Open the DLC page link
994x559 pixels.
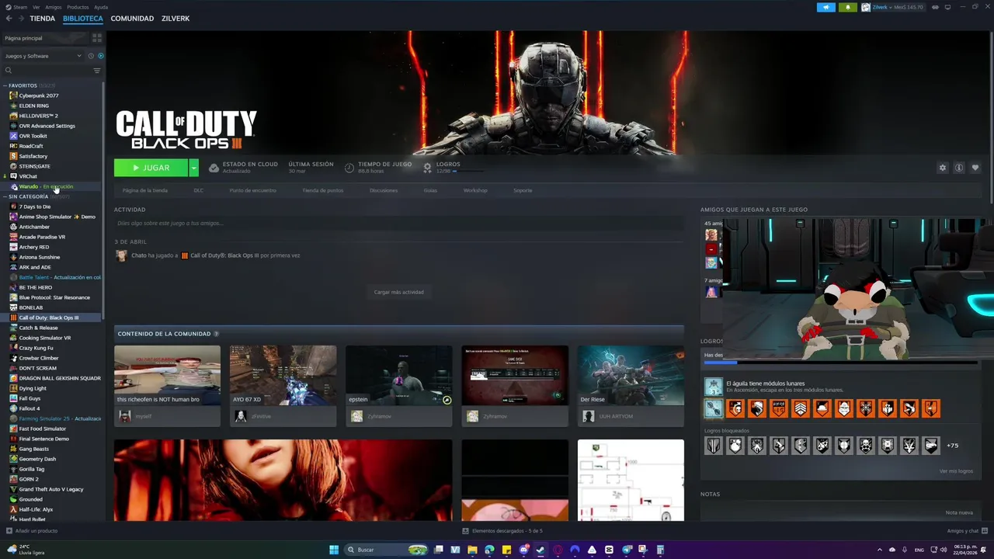pos(199,190)
